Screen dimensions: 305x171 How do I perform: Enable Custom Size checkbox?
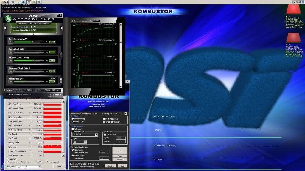[105, 134]
